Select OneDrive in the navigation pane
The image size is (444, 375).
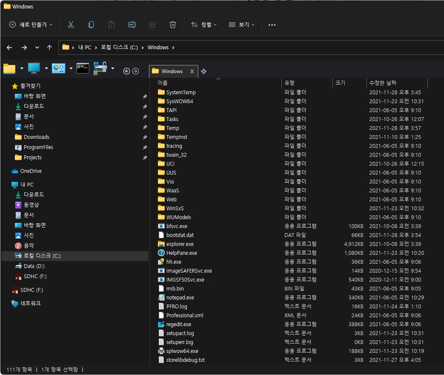pyautogui.click(x=31, y=171)
